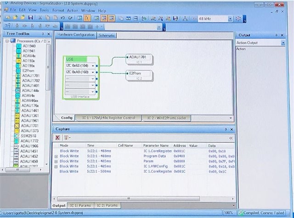Collapse capture pane with double chevron
The image size is (294, 218).
(x=231, y=138)
